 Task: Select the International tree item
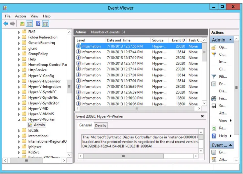tap(38, 136)
